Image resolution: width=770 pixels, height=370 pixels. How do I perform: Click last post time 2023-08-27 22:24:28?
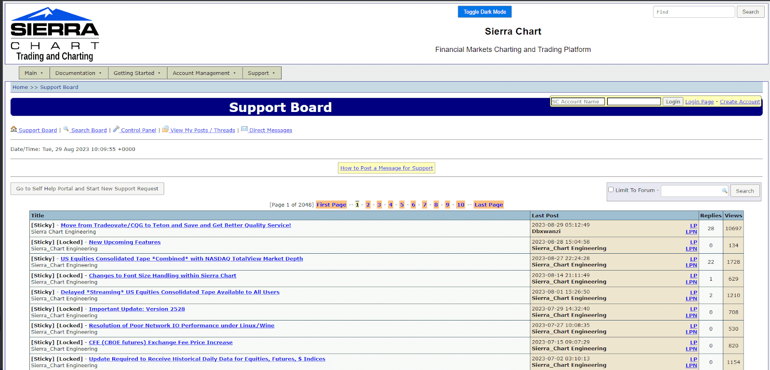561,258
